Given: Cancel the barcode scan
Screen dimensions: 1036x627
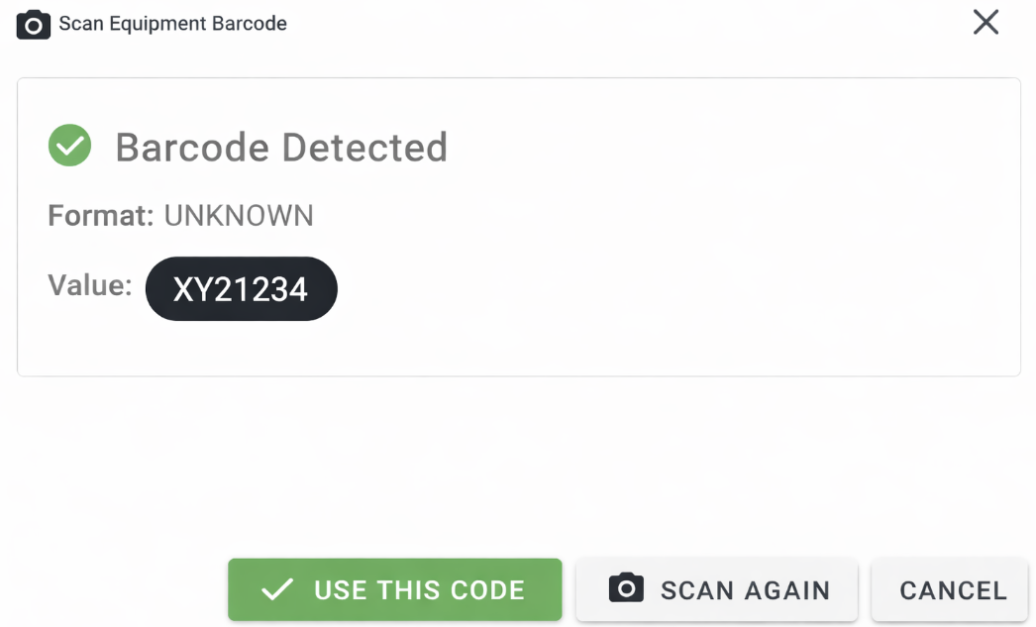Looking at the screenshot, I should pos(952,590).
